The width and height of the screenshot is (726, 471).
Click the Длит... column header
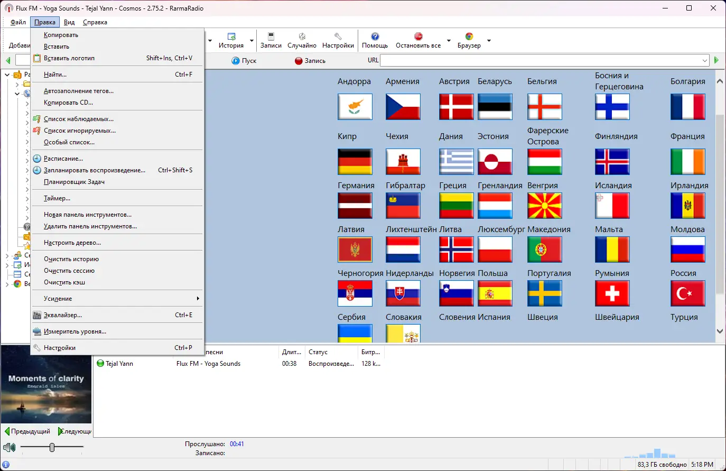pos(292,352)
